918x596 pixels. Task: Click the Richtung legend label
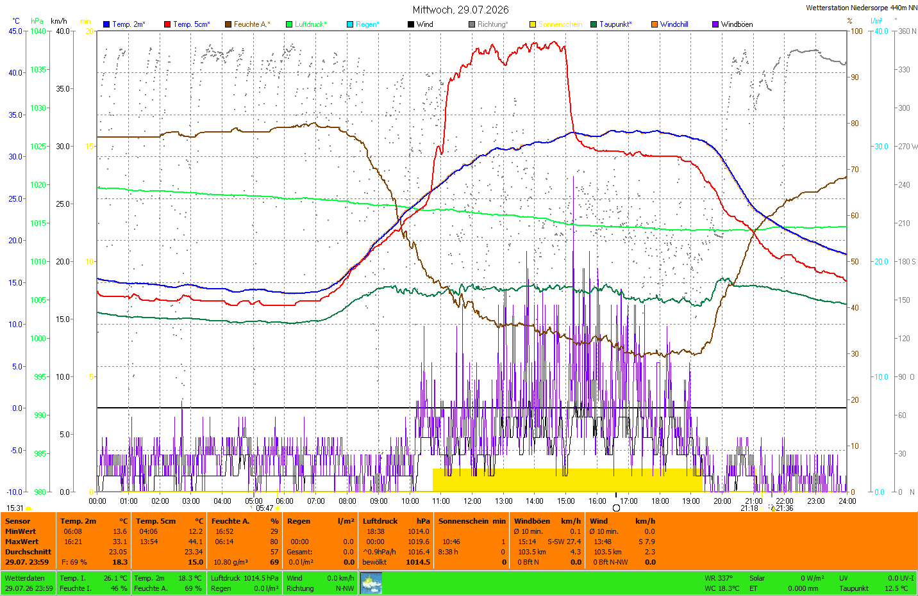tap(492, 24)
